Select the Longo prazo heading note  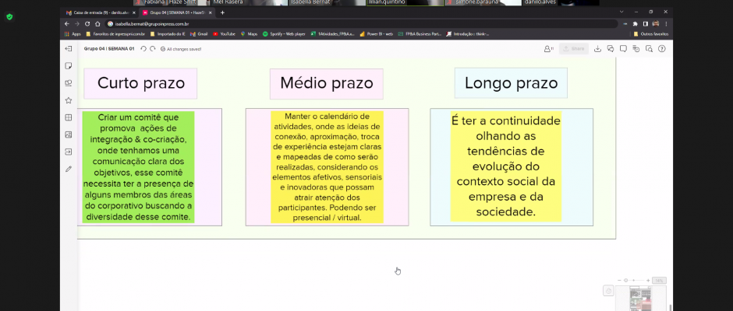click(511, 83)
